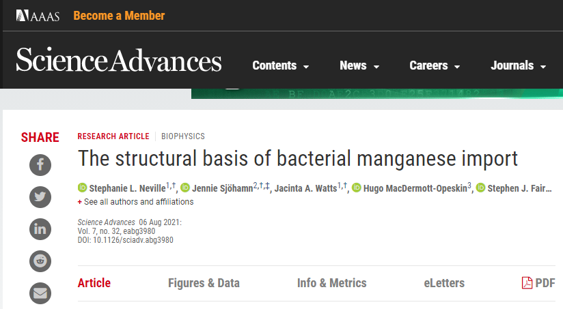This screenshot has width=563, height=309.
Task: Post article to Reddit icon
Action: click(x=40, y=261)
